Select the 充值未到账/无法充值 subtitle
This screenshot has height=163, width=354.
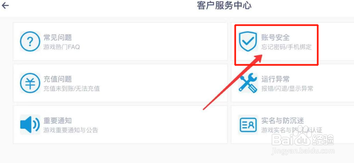pyautogui.click(x=71, y=89)
